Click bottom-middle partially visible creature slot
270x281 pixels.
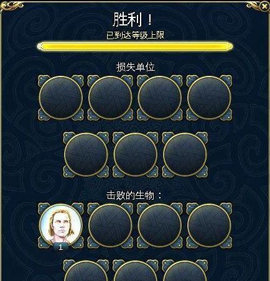point(135,270)
